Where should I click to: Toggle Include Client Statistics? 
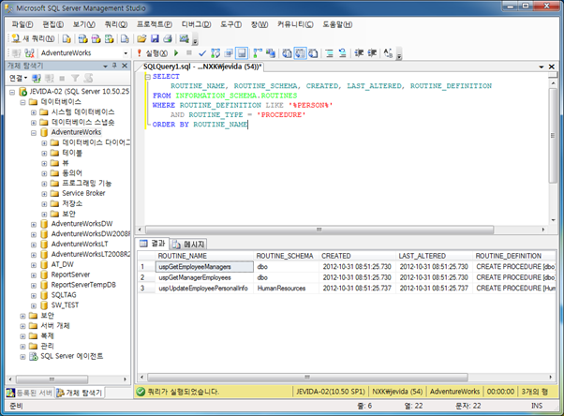(x=271, y=53)
